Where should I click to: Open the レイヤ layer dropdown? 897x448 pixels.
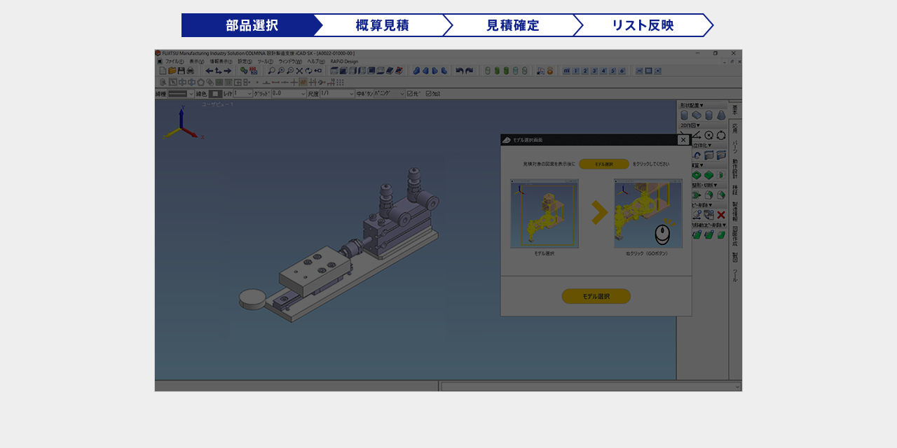[249, 93]
